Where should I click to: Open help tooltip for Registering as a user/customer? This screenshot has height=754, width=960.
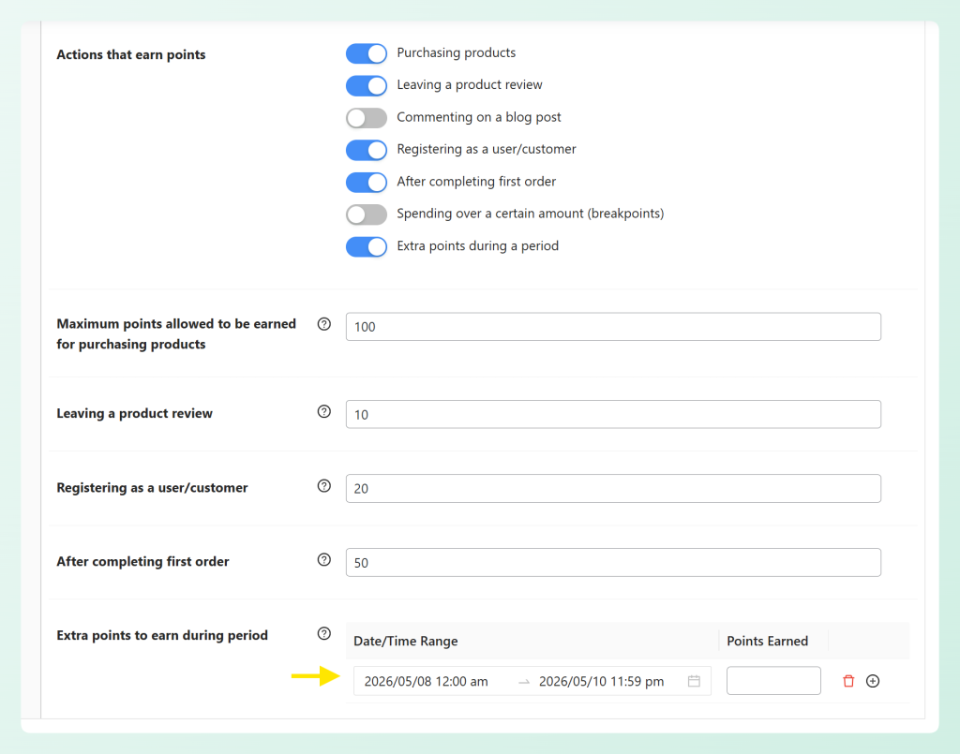323,485
